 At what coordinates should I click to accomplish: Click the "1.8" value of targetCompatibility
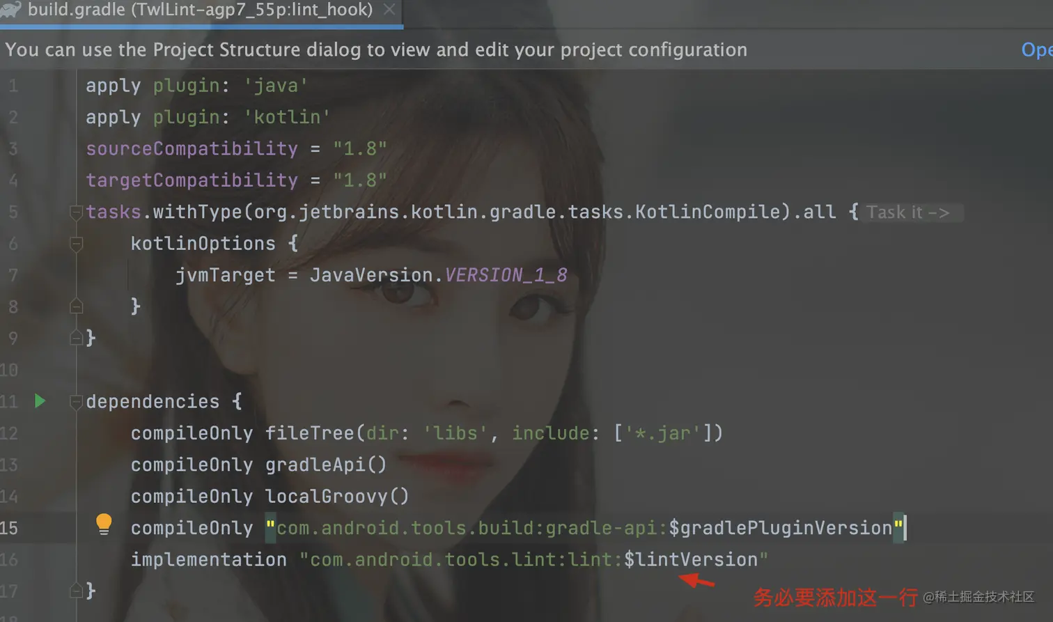(359, 180)
